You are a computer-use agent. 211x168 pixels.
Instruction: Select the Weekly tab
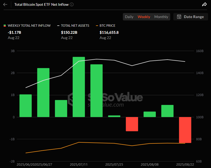(144, 17)
